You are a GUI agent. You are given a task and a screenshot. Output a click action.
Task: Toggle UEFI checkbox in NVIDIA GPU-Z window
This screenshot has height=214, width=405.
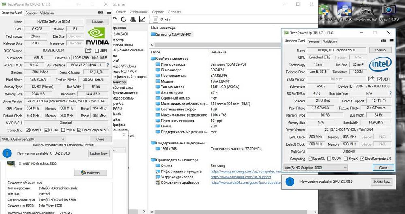point(97,51)
